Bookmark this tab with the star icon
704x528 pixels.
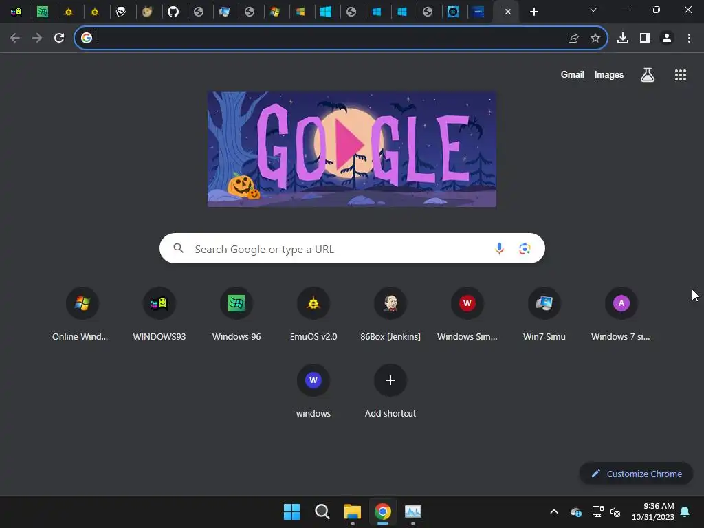(595, 38)
